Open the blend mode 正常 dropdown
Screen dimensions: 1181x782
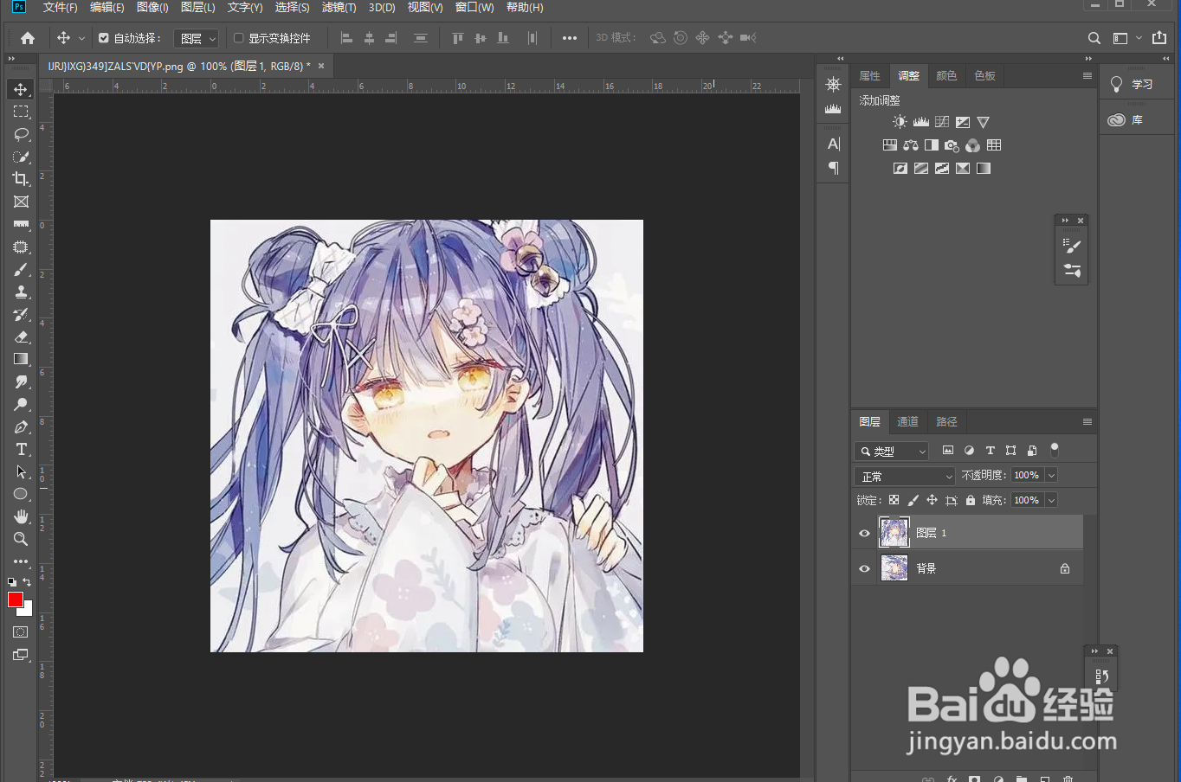point(905,476)
